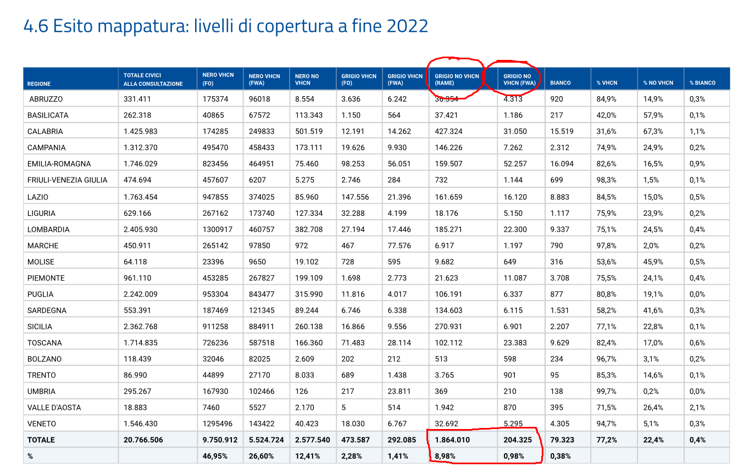Select the percentage 0,38%

click(560, 457)
